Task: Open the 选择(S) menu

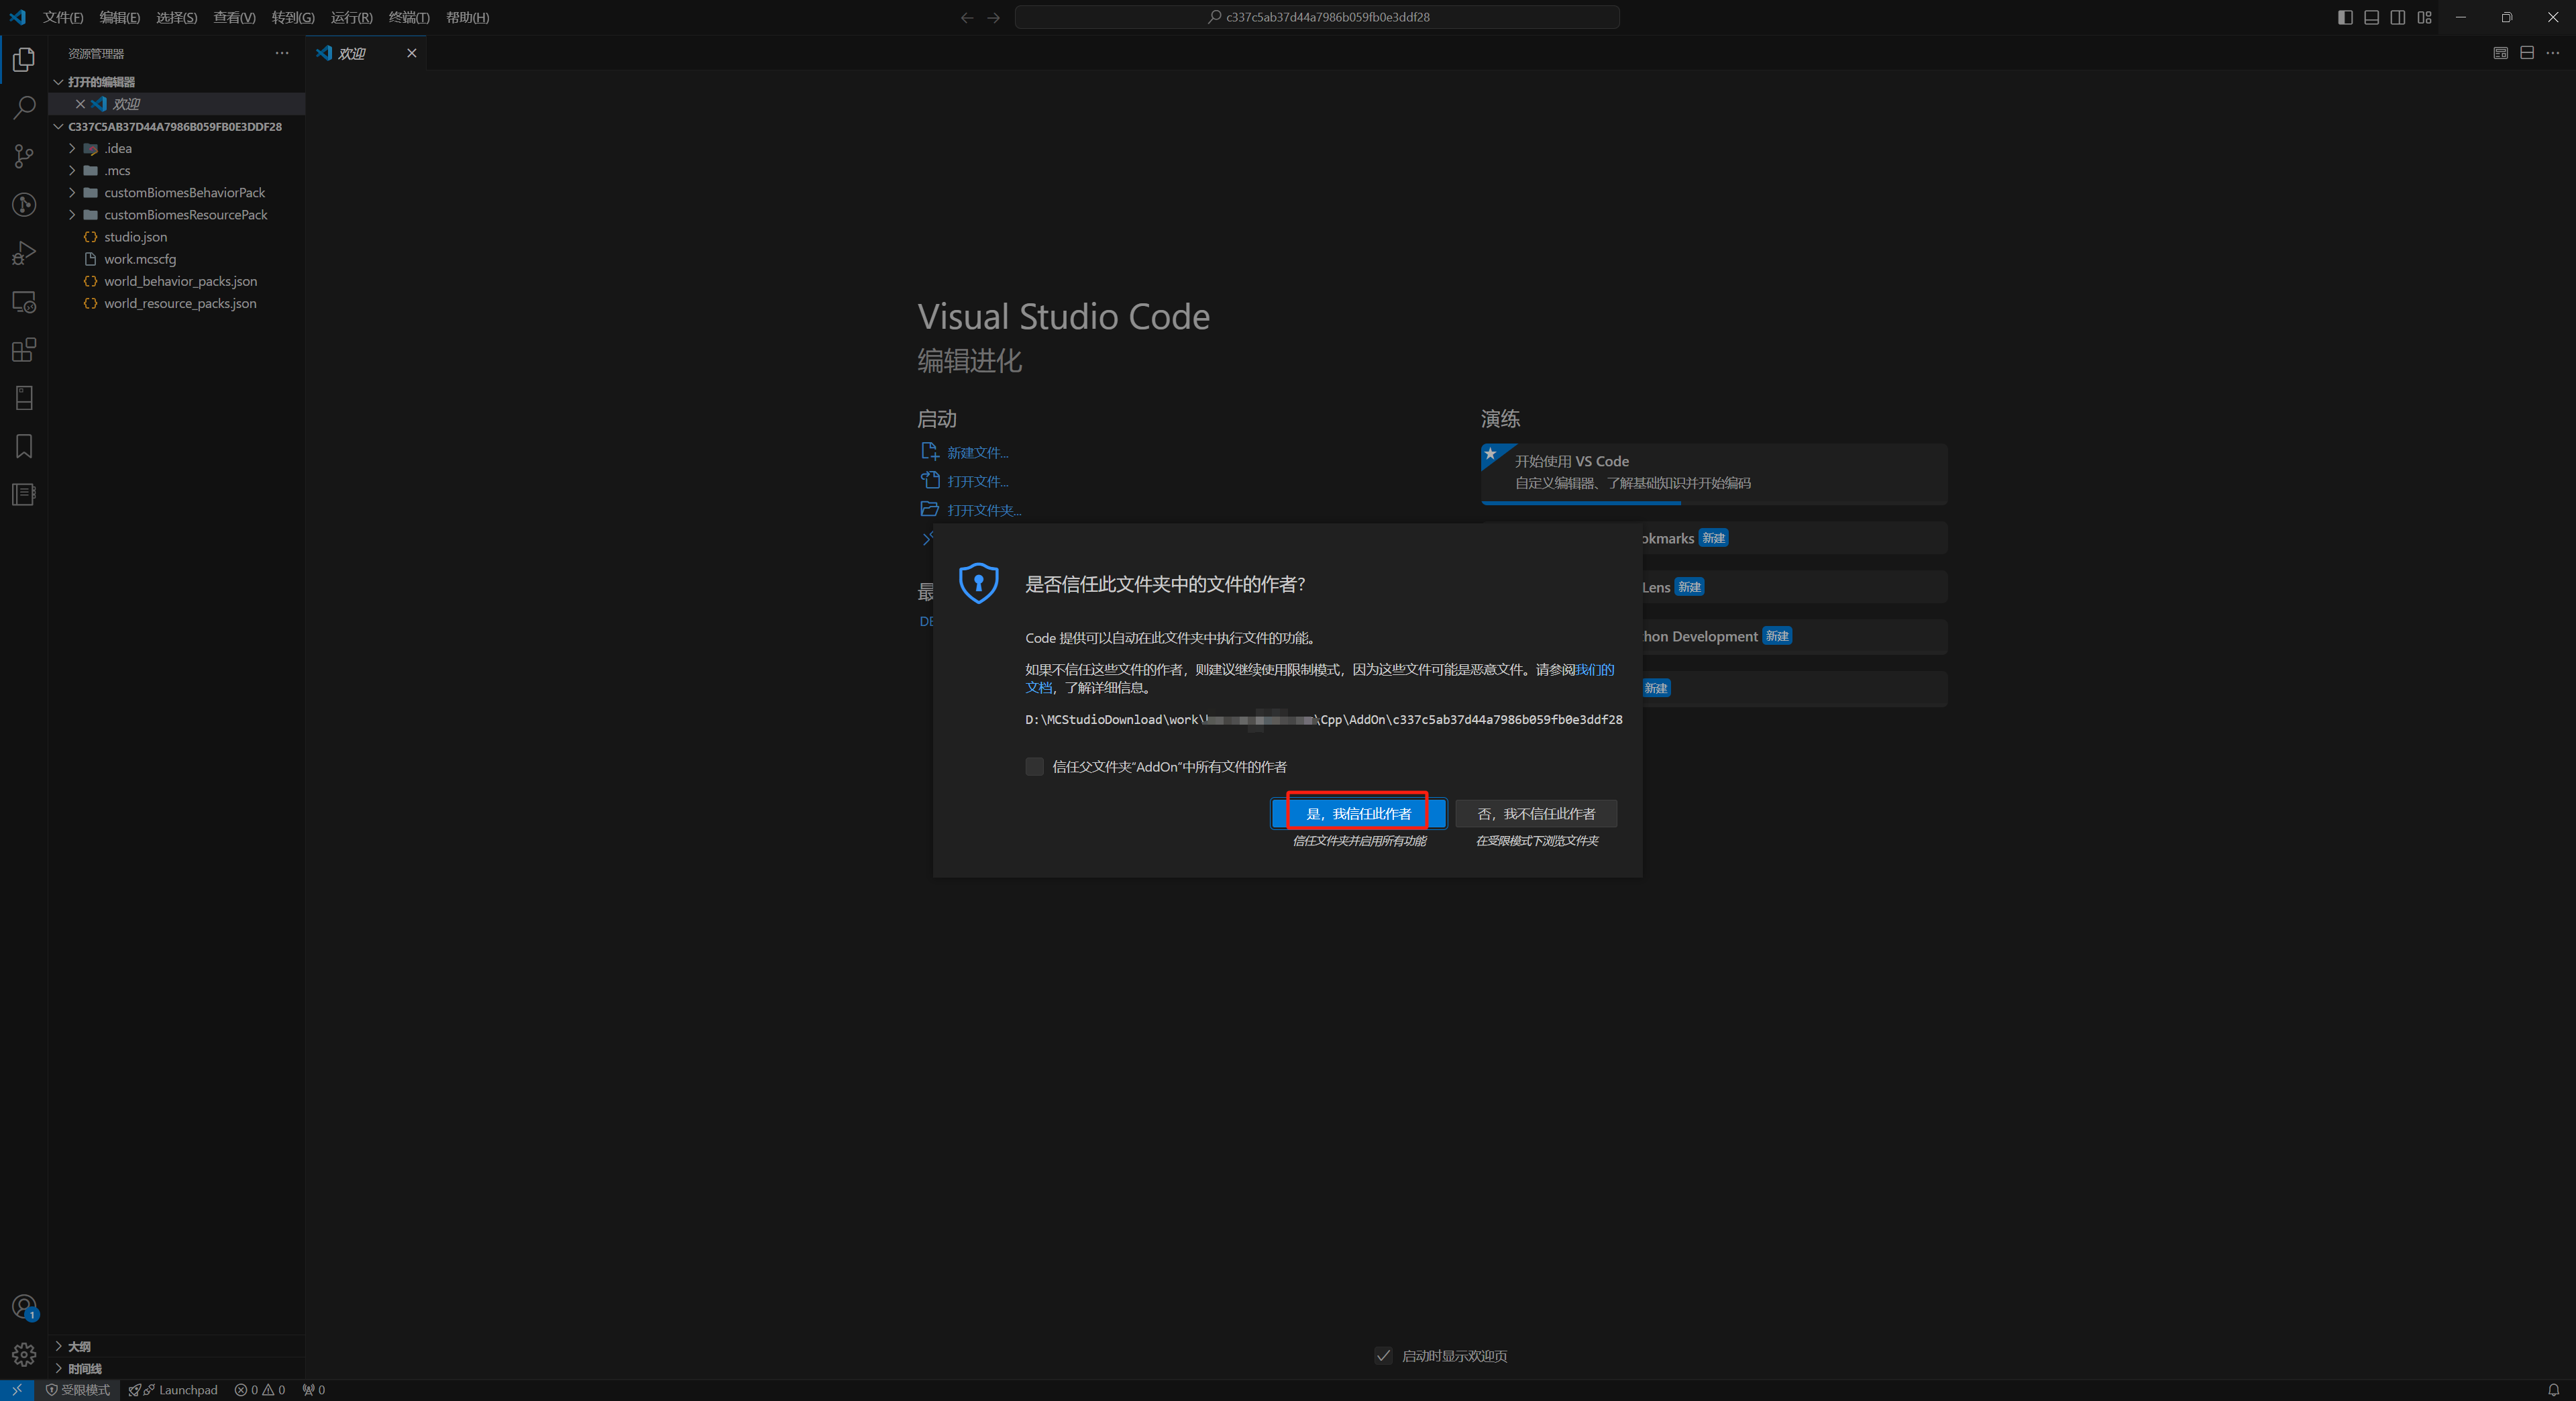Action: [177, 17]
